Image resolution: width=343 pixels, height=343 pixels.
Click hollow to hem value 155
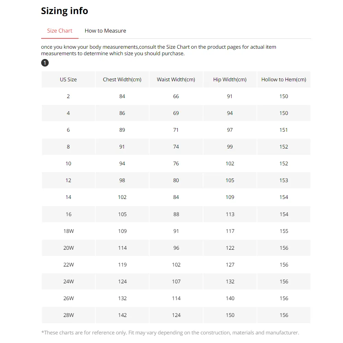tap(284, 231)
